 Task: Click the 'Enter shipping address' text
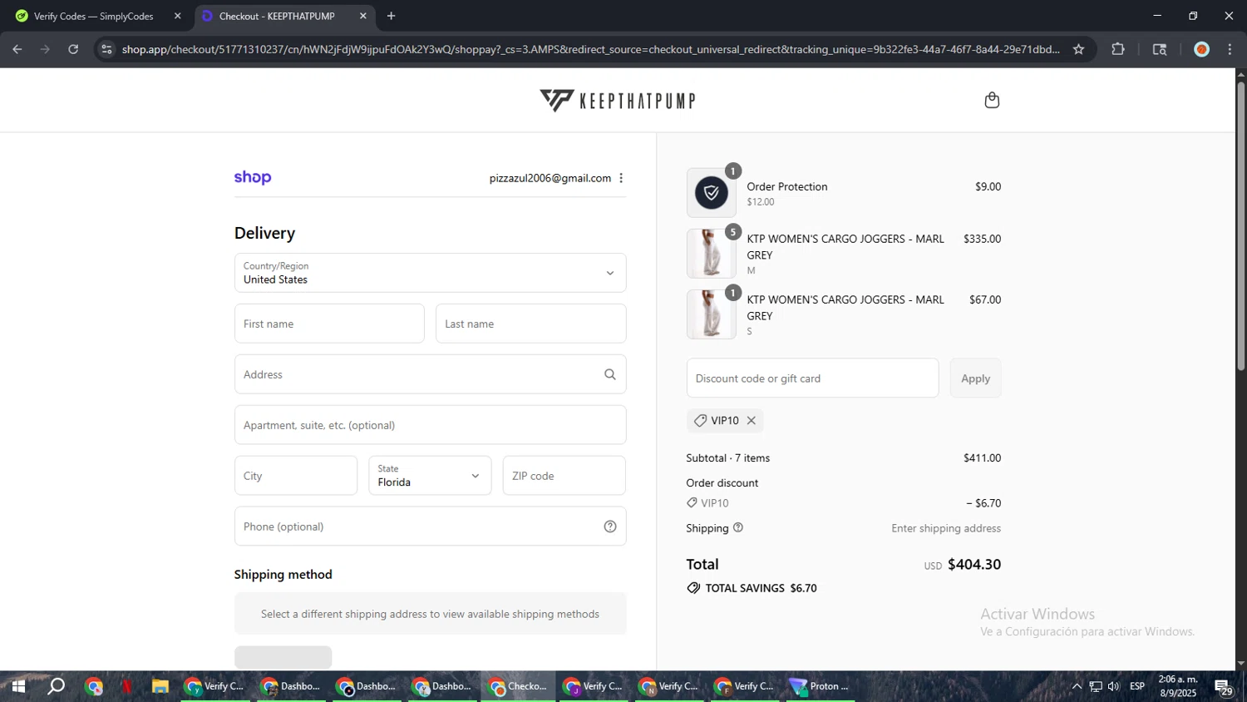pyautogui.click(x=946, y=528)
